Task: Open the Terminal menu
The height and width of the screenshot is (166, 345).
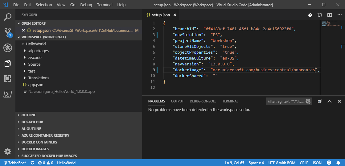Action: pyautogui.click(x=105, y=5)
